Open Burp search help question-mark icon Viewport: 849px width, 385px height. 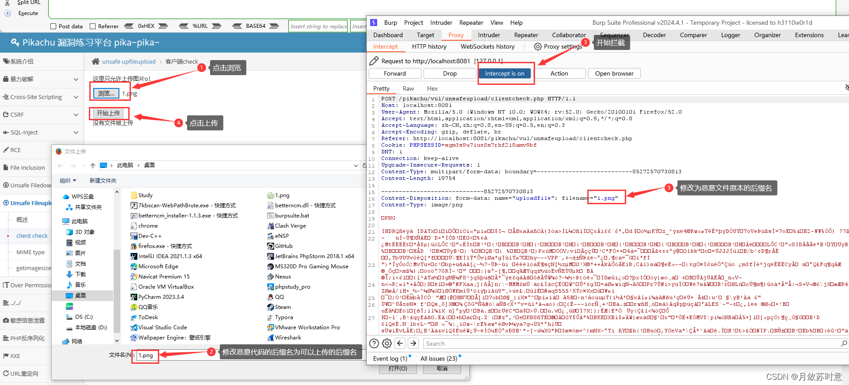coord(374,343)
